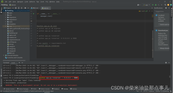173x93 pixels.
Task: Click the Stop square icon in toolbar
Action: (x=162, y=5)
